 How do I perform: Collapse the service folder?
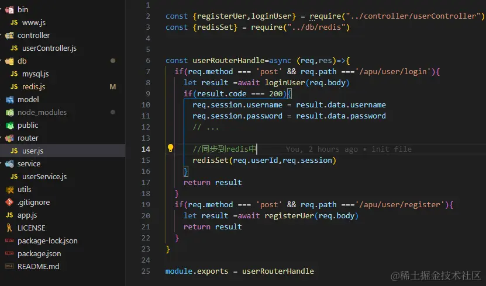pyautogui.click(x=29, y=164)
